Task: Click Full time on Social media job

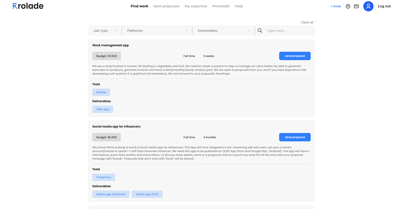Action: [189, 137]
